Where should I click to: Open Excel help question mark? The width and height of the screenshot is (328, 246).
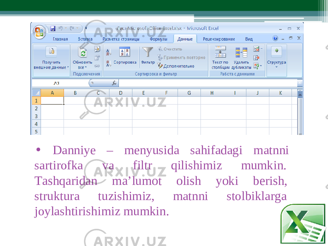275,38
